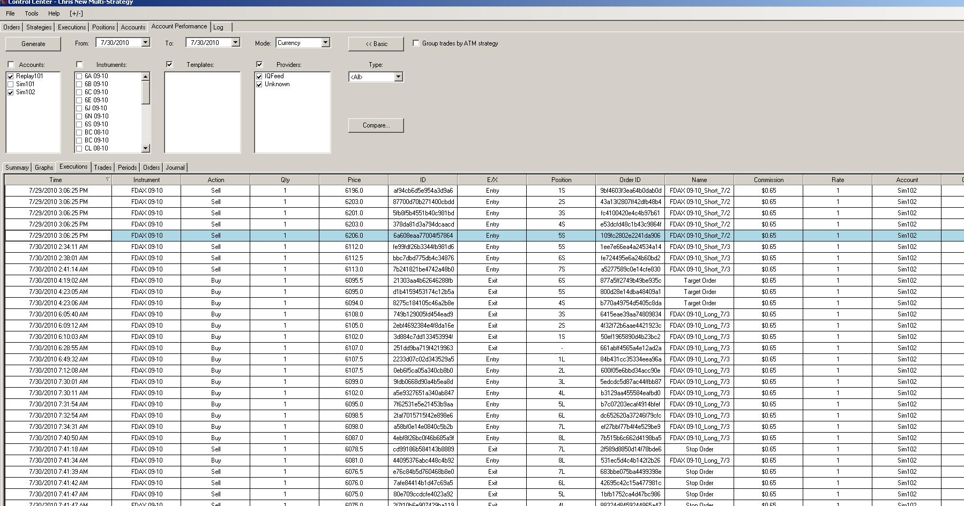Click price cell 6112.5
Image resolution: width=964 pixels, height=506 pixels.
[354, 258]
